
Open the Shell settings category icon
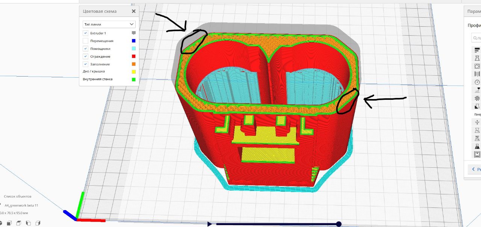[x=477, y=58]
